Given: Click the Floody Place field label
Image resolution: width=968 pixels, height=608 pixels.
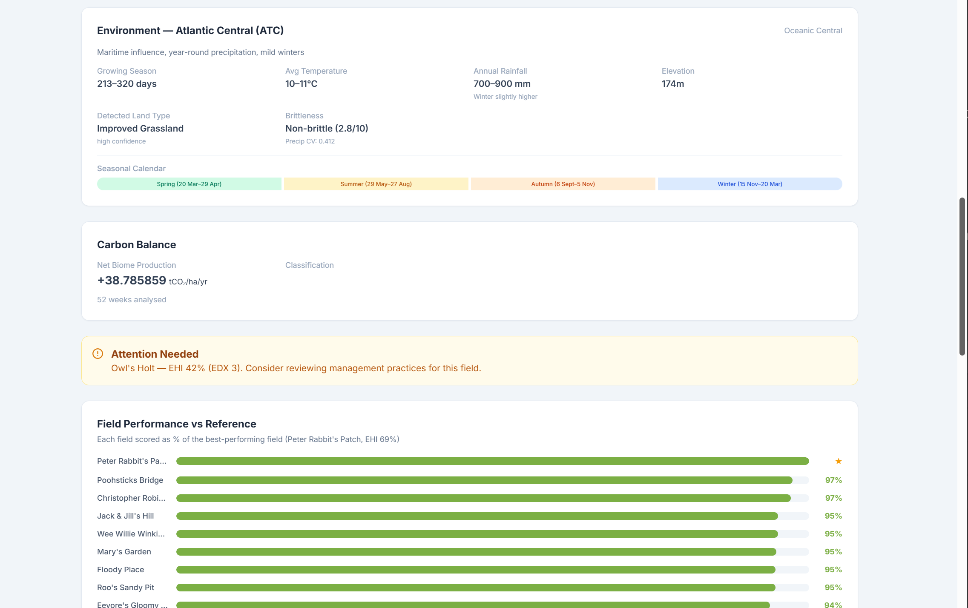Looking at the screenshot, I should pos(121,570).
